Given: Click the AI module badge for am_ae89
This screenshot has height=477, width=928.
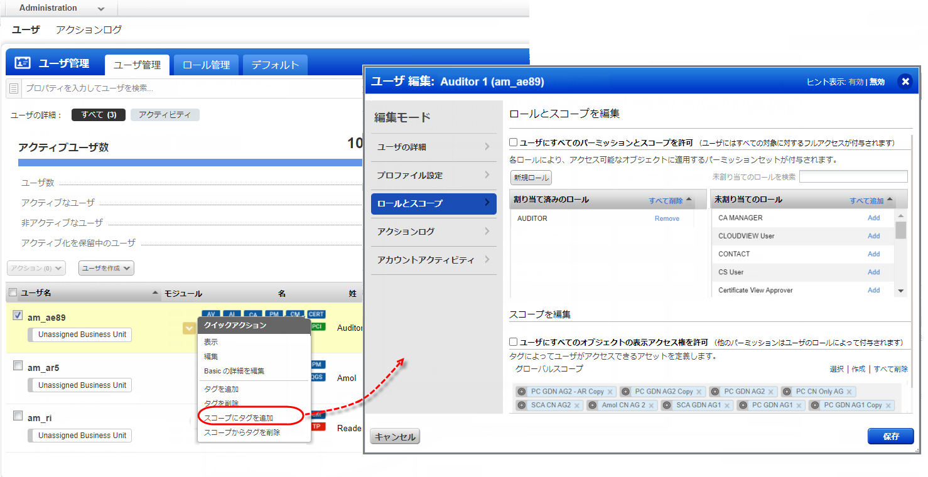Looking at the screenshot, I should 232,314.
